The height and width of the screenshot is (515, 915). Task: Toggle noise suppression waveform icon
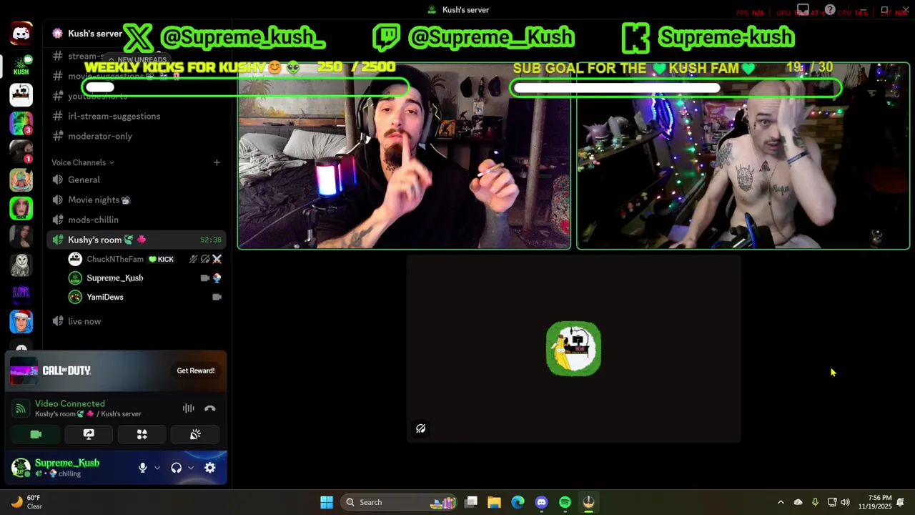point(188,408)
